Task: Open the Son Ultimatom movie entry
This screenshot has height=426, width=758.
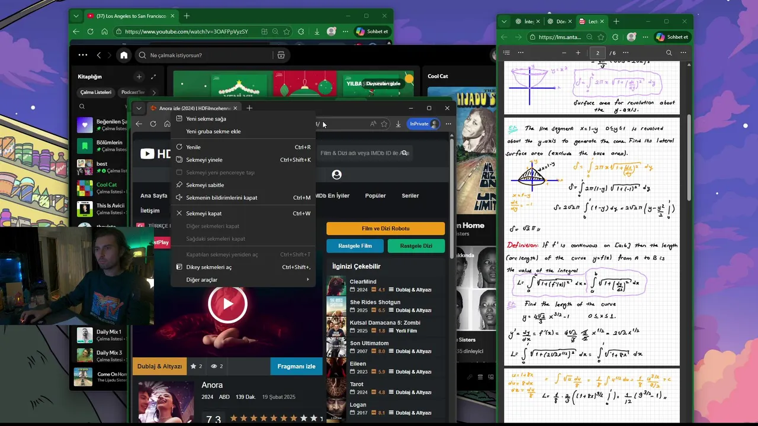Action: [369, 343]
